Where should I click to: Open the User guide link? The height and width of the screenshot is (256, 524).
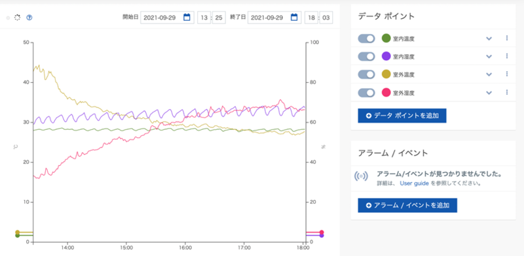(x=414, y=183)
